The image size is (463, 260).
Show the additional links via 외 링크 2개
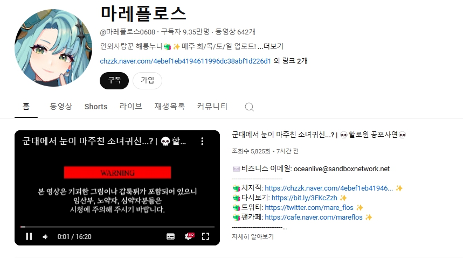tap(291, 61)
